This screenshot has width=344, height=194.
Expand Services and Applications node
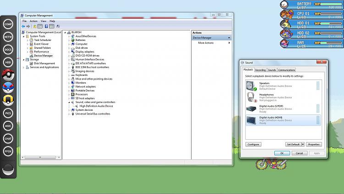[24, 67]
